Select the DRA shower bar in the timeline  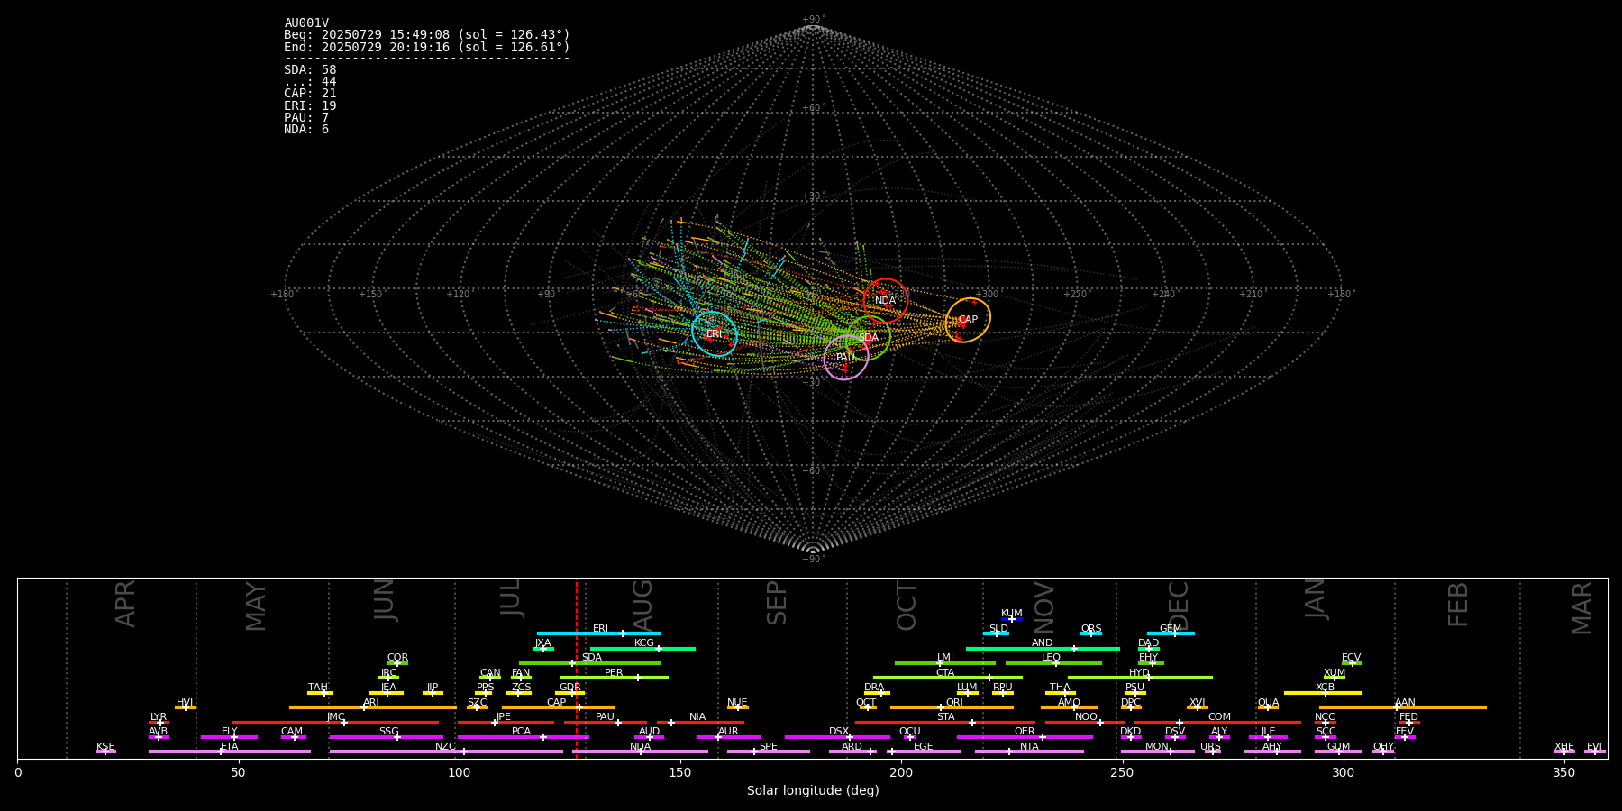[x=877, y=692]
